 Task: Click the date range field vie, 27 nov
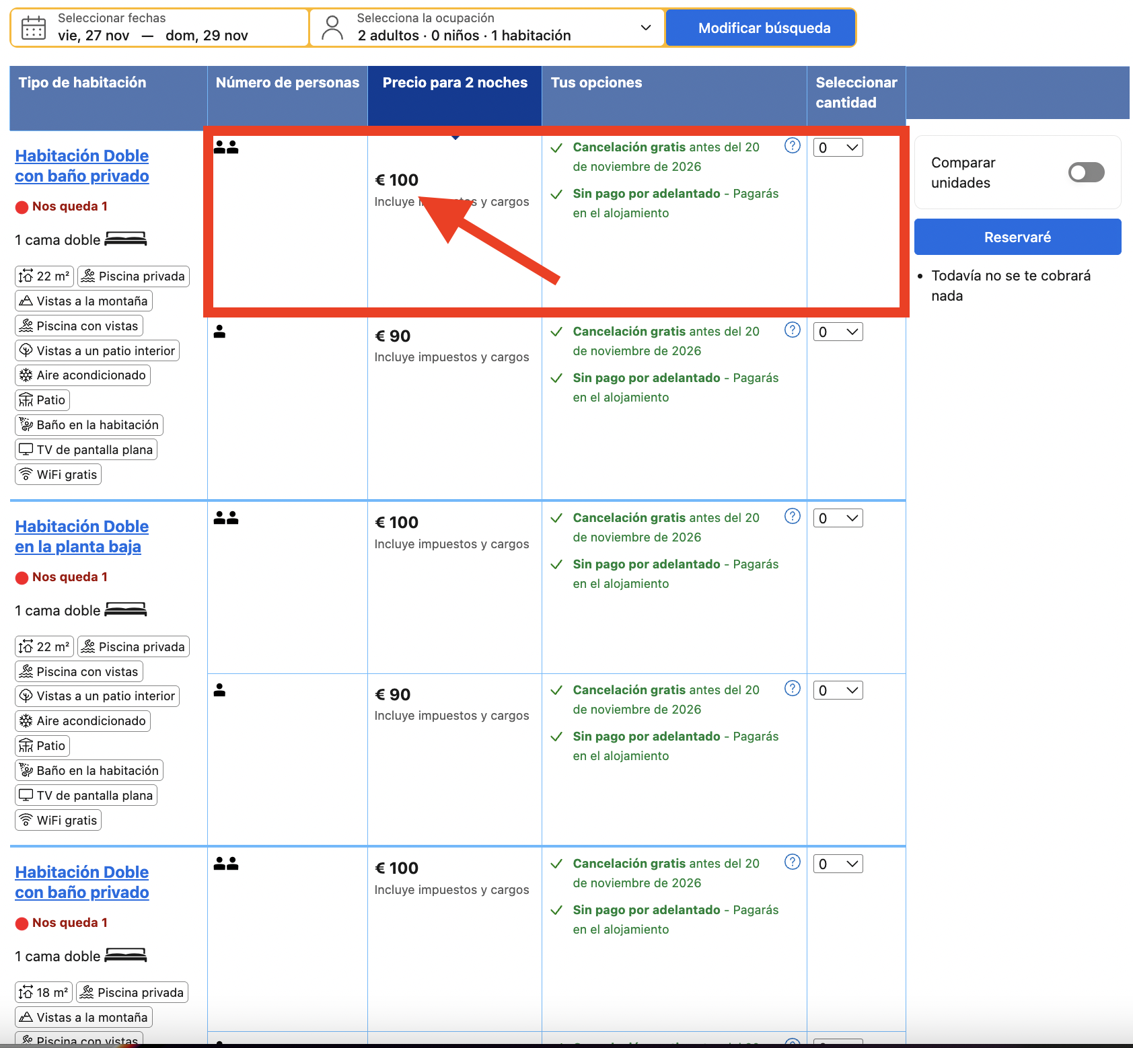[x=160, y=28]
